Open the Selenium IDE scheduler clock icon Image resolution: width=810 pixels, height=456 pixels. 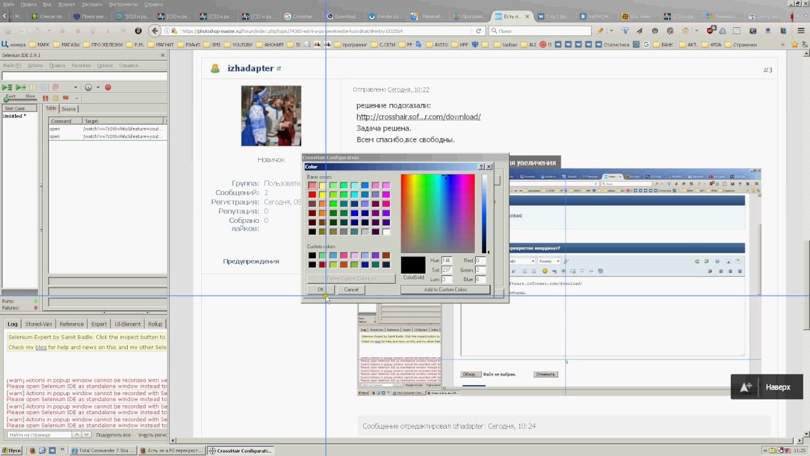coord(88,87)
